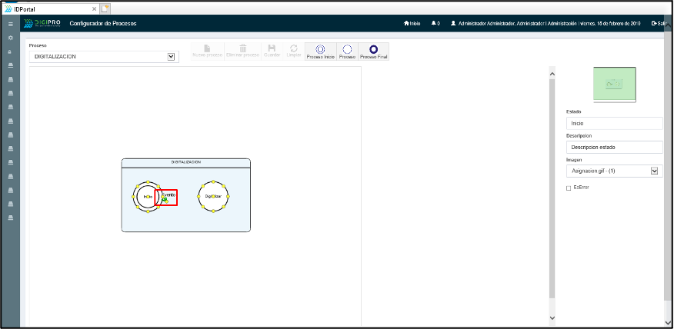Select the Proceso state tool
This screenshot has height=329, width=674.
click(x=347, y=52)
